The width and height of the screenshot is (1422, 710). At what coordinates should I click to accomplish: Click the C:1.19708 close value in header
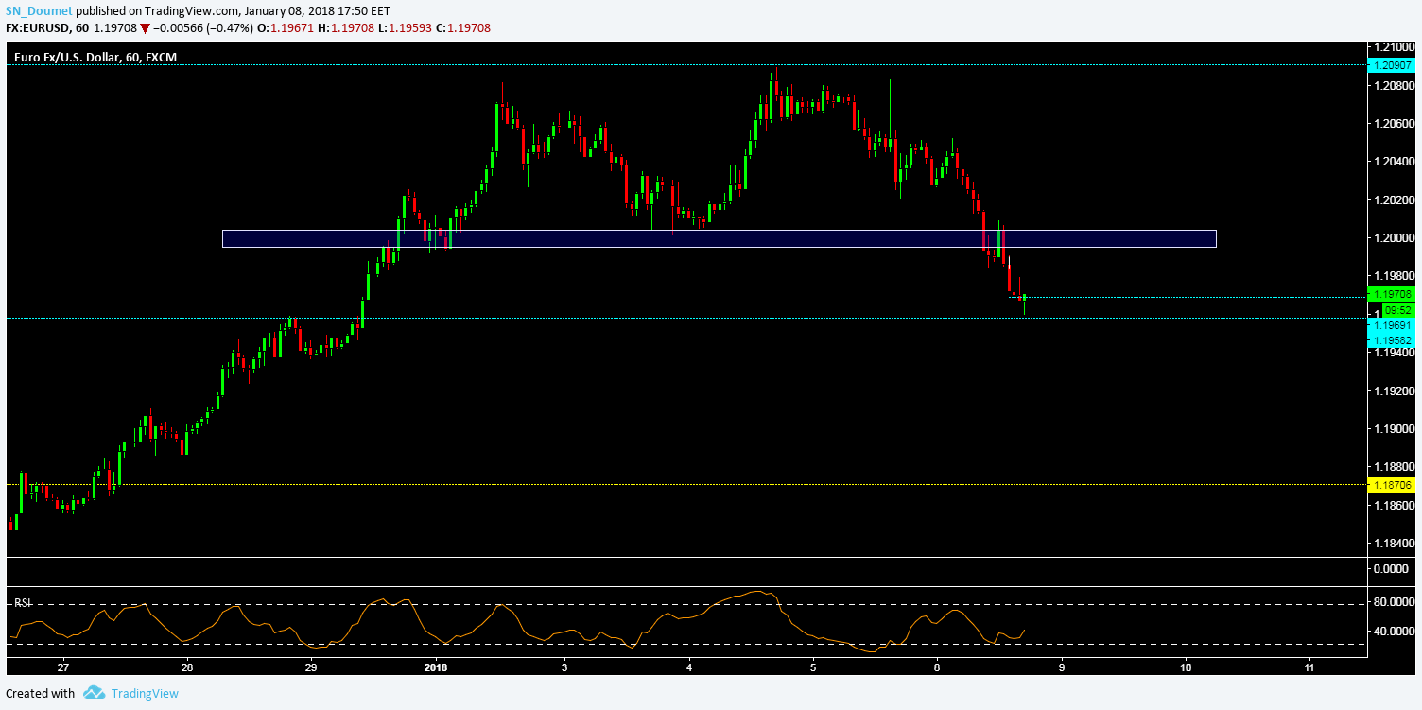(462, 27)
